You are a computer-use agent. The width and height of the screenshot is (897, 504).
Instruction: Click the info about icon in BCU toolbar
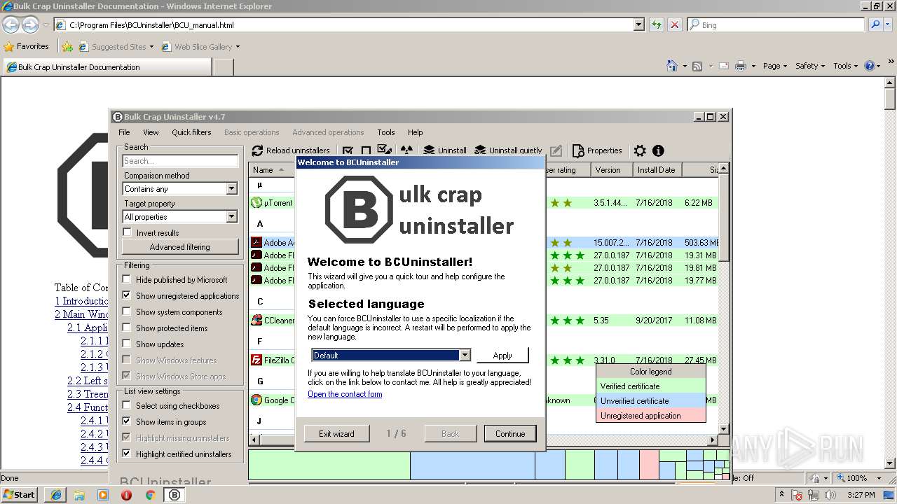pyautogui.click(x=658, y=150)
